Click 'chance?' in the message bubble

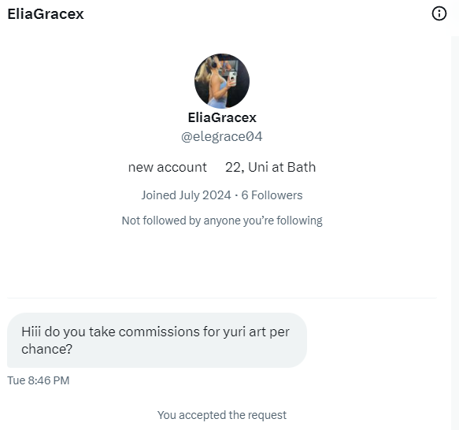(x=46, y=349)
